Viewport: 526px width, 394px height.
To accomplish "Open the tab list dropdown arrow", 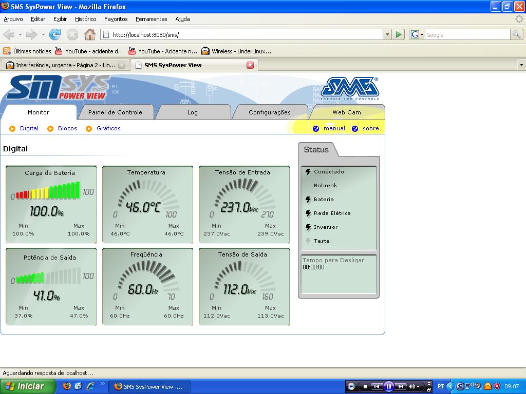I will [x=521, y=65].
